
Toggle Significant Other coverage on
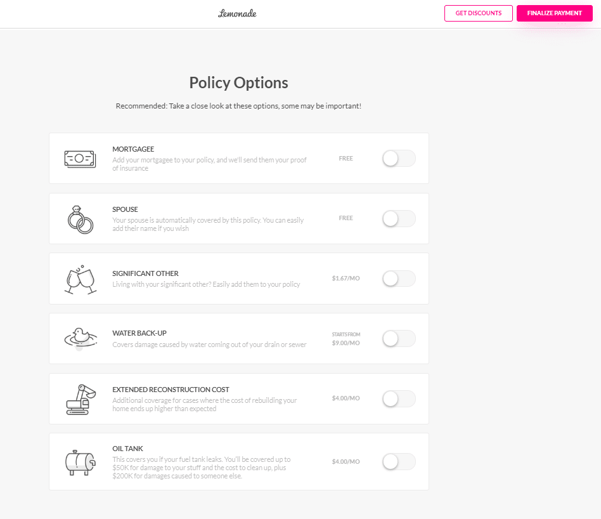click(399, 279)
